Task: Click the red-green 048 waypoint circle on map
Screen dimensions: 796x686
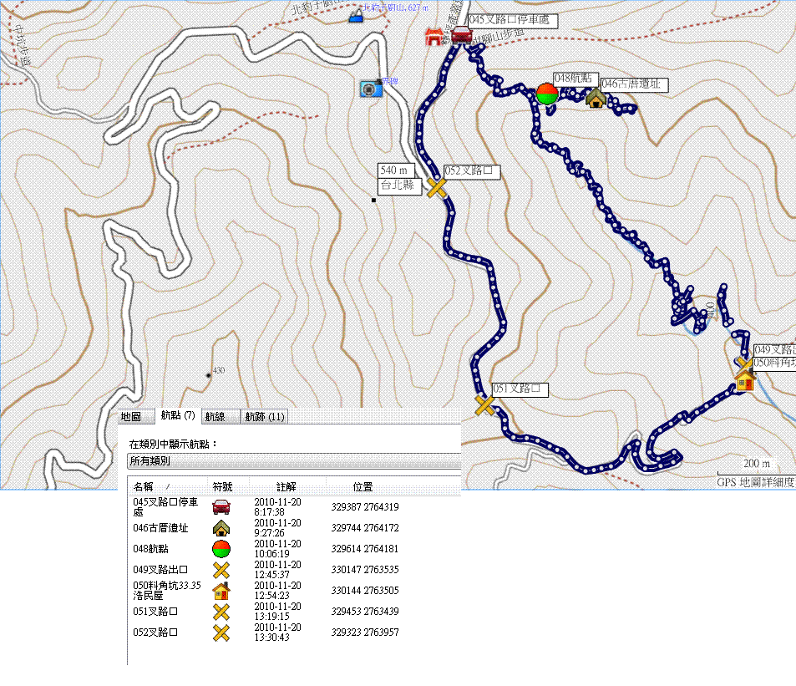Action: click(547, 94)
